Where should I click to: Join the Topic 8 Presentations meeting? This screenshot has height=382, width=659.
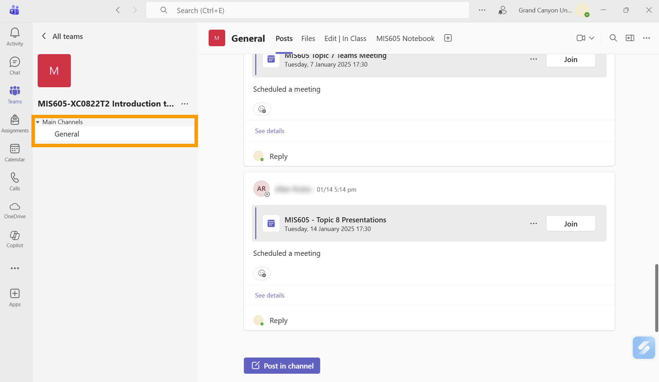point(570,224)
